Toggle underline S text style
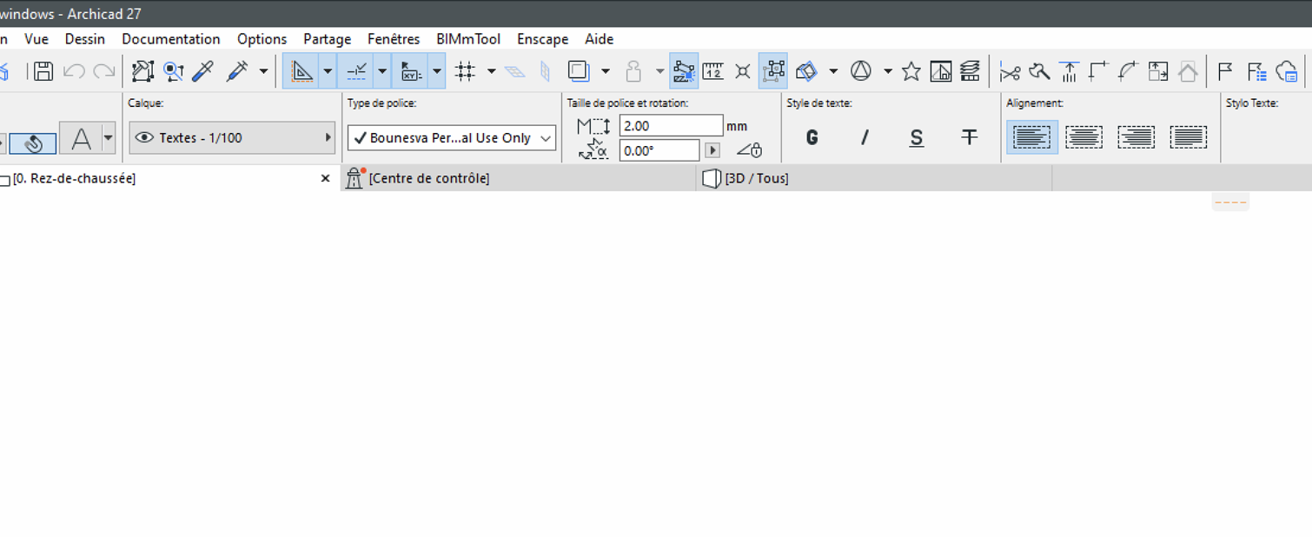 [917, 137]
